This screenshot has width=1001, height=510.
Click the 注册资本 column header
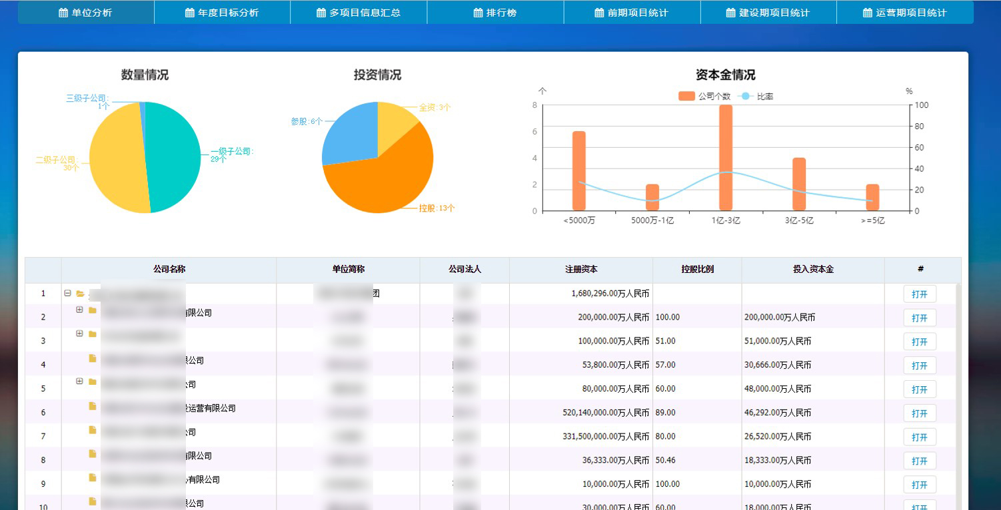point(581,270)
